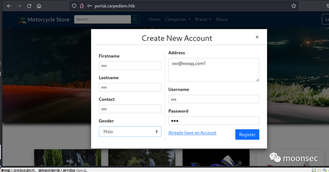329x172 pixels.
Task: Click into the Password field
Action: [214, 121]
